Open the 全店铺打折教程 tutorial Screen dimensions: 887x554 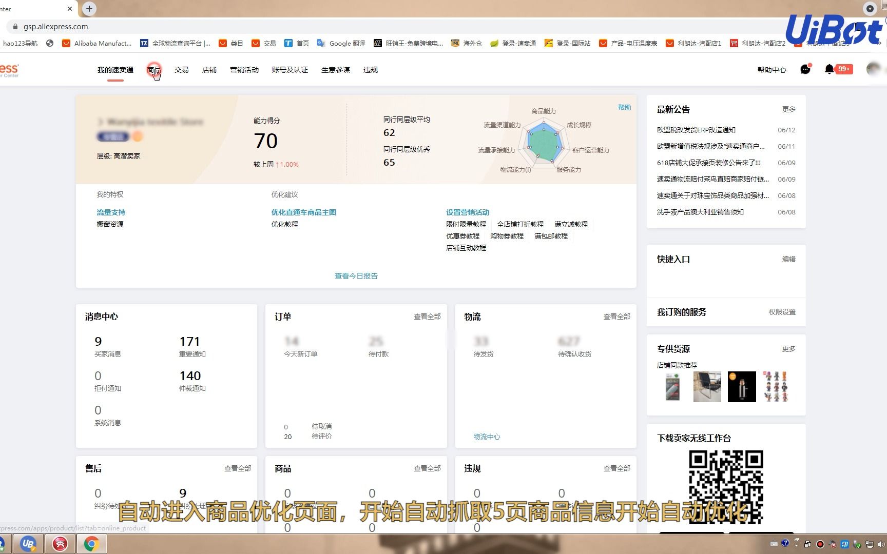pos(520,224)
